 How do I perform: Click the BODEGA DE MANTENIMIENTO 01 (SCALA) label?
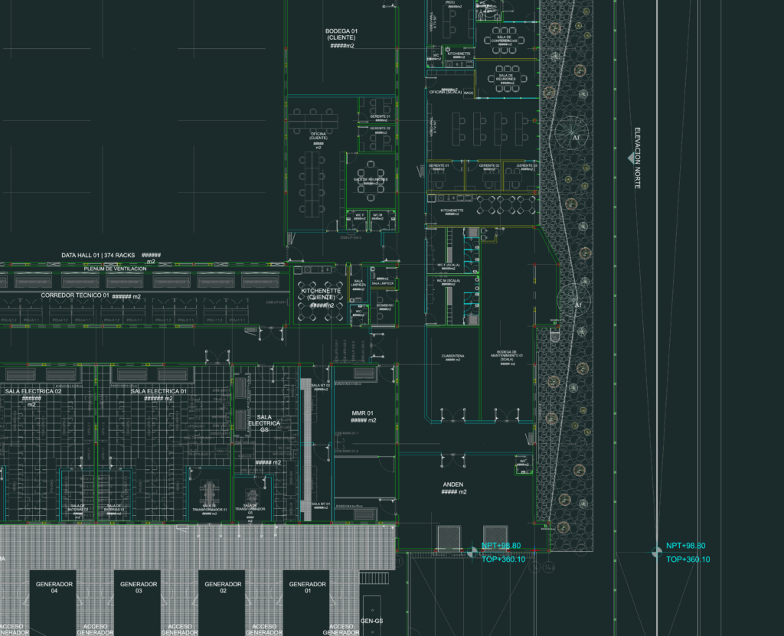(x=507, y=355)
